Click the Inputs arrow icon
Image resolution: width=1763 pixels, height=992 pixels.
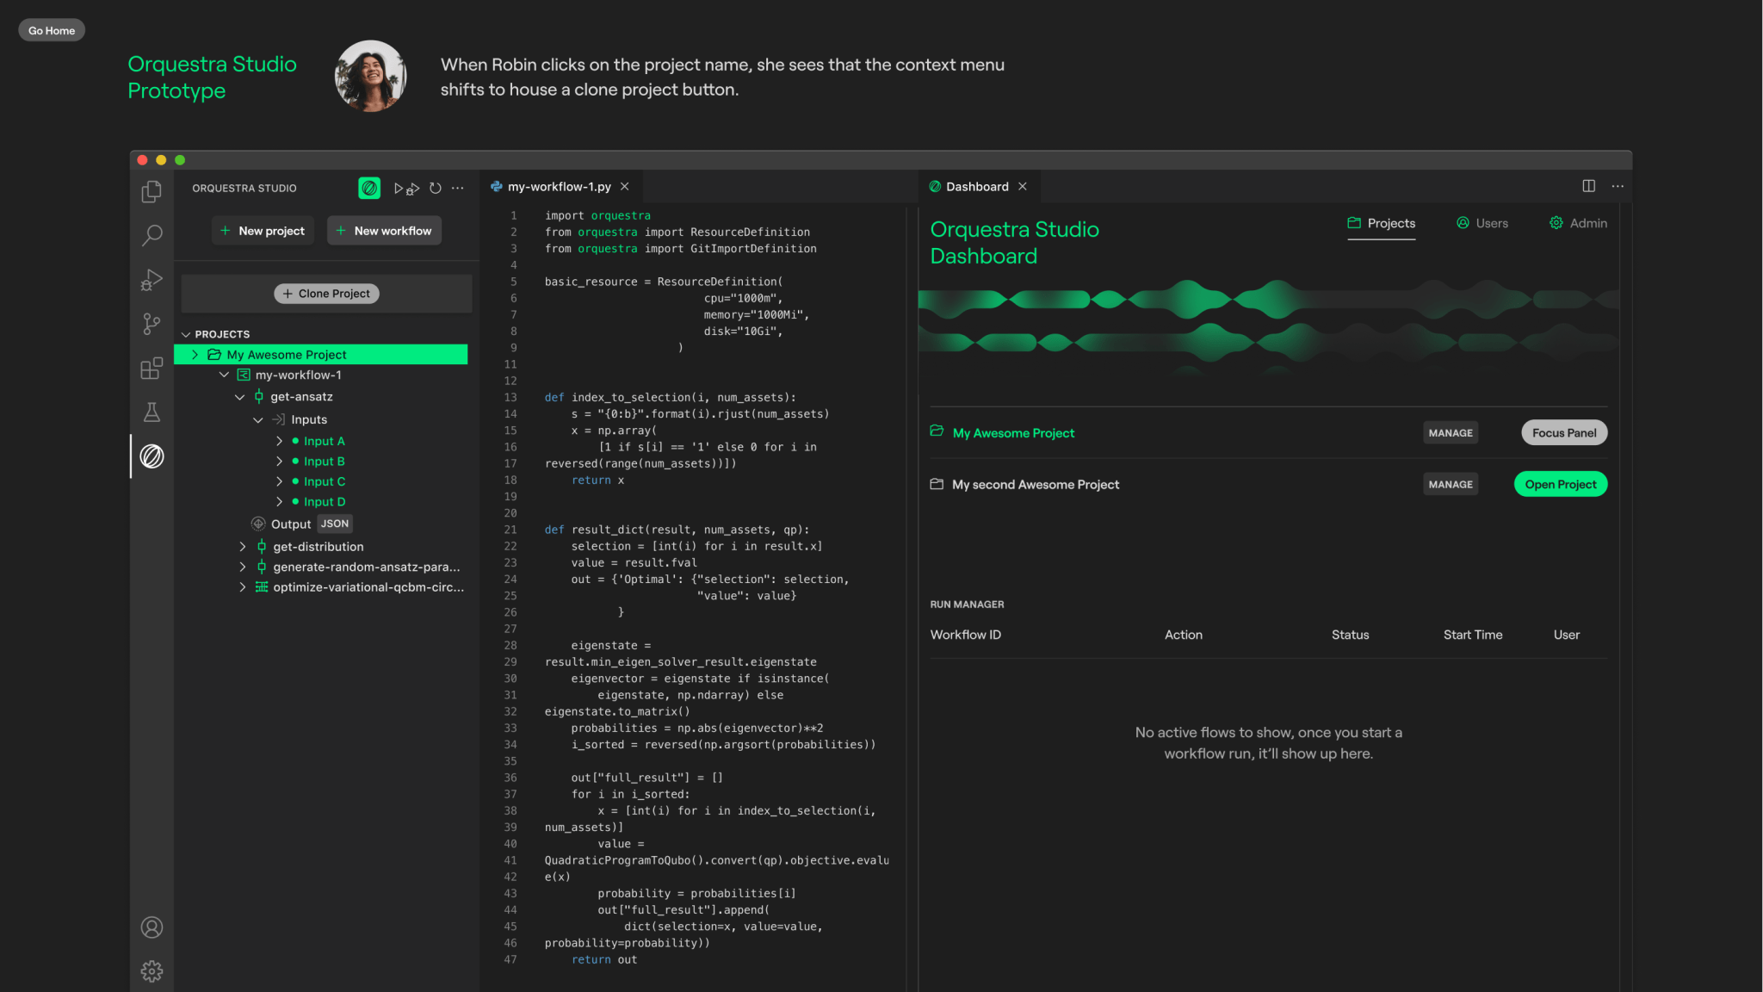(x=279, y=419)
